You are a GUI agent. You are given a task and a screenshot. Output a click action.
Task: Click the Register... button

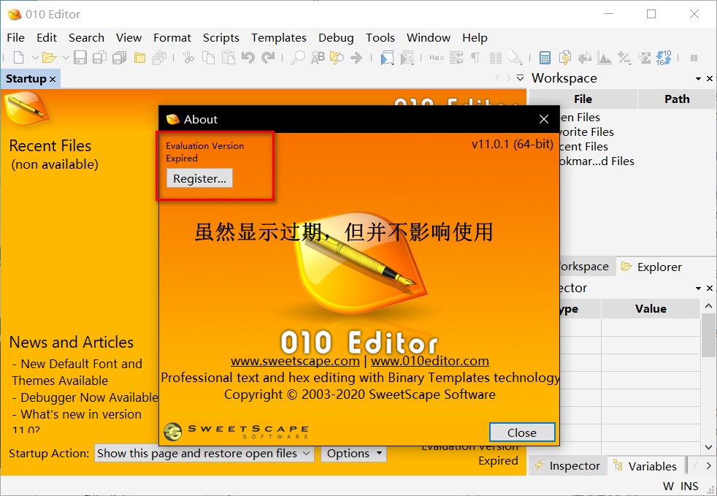point(199,178)
